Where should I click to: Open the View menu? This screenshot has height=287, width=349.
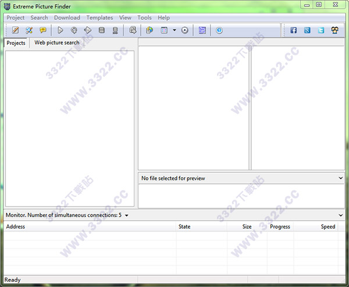click(x=125, y=17)
